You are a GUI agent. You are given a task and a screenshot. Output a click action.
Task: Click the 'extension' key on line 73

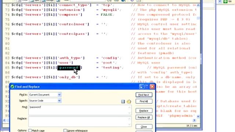point(71,10)
